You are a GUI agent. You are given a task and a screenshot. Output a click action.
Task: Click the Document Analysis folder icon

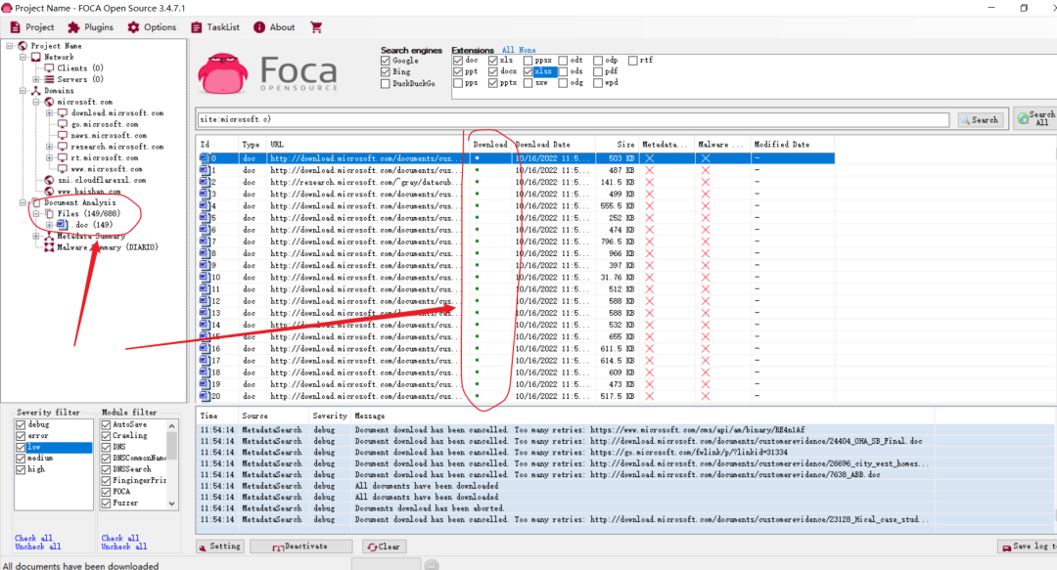coord(36,202)
